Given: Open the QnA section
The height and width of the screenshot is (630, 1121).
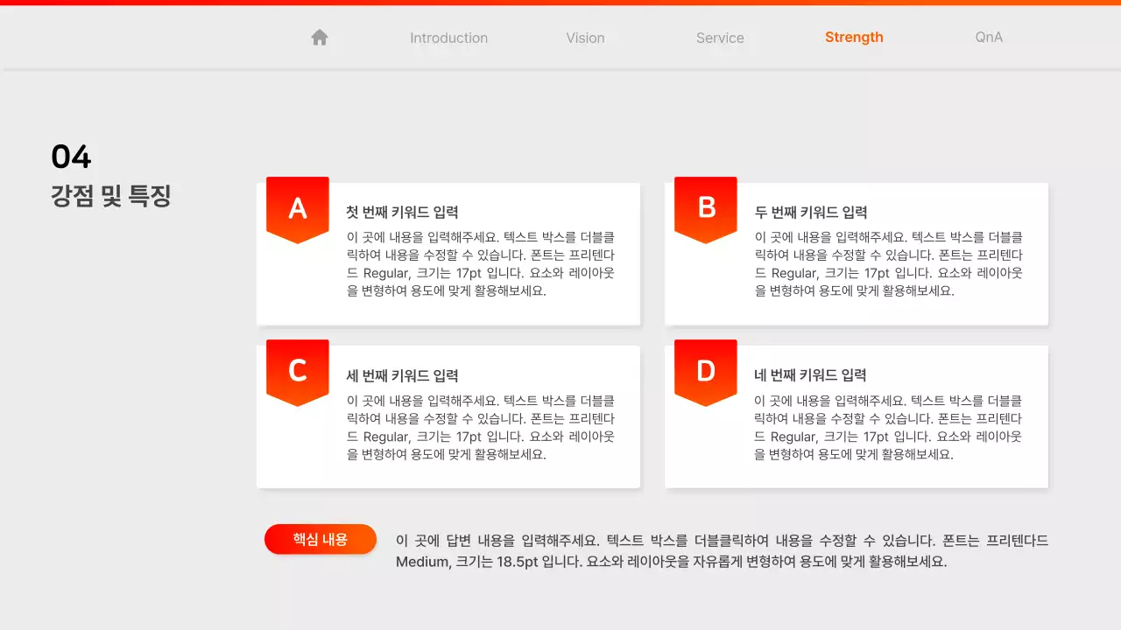Looking at the screenshot, I should [988, 38].
